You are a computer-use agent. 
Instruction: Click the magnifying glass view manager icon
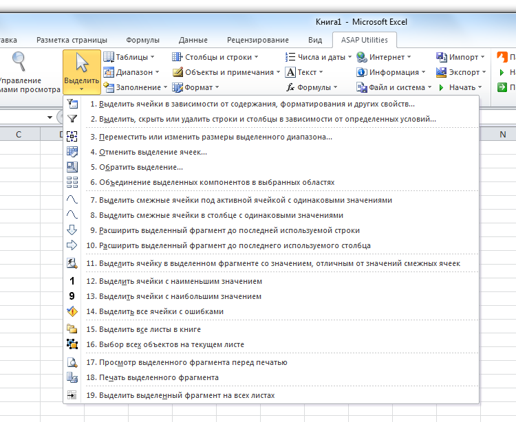click(19, 61)
